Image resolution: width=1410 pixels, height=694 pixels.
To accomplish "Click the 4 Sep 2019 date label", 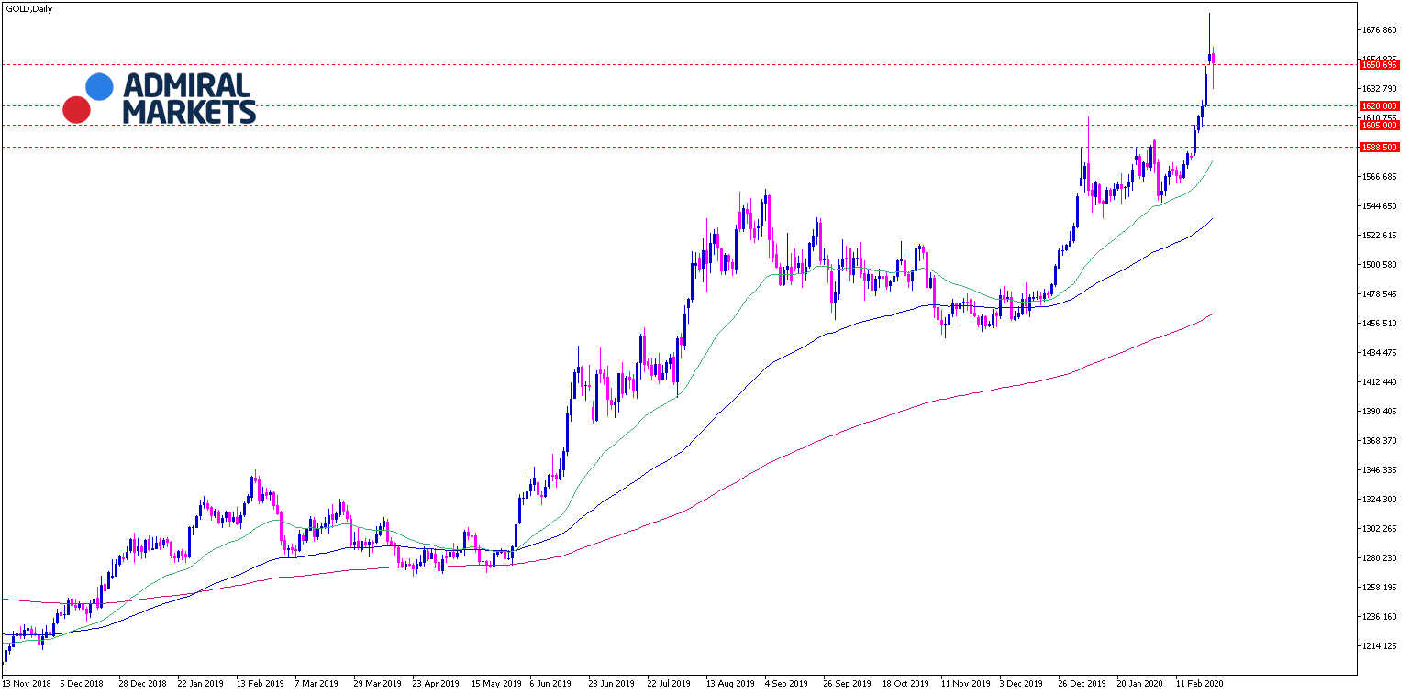I will [786, 684].
